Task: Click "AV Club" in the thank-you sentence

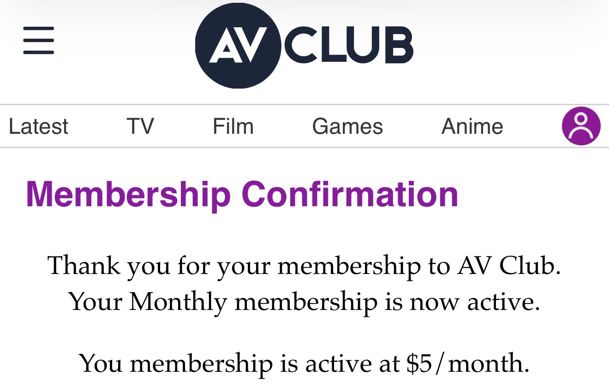Action: [509, 266]
